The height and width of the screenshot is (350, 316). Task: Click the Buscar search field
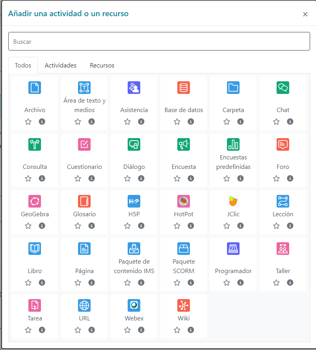point(159,41)
